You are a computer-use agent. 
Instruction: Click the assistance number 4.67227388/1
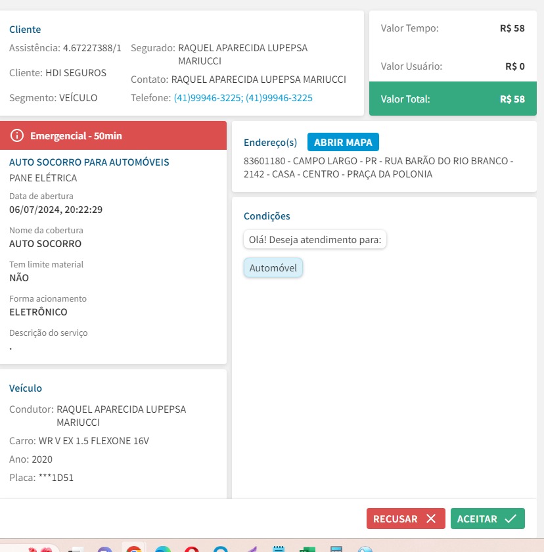92,48
